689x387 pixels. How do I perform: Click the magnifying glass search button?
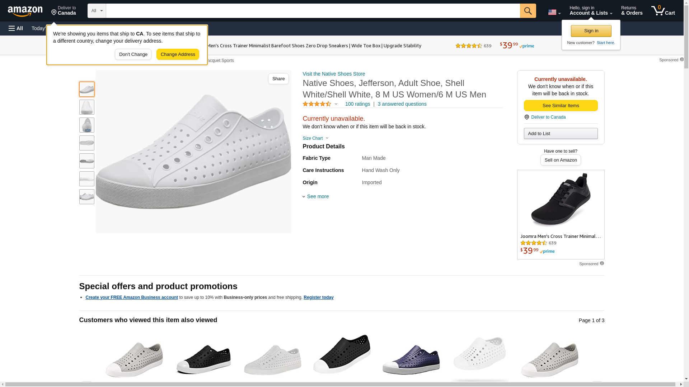pos(528,11)
